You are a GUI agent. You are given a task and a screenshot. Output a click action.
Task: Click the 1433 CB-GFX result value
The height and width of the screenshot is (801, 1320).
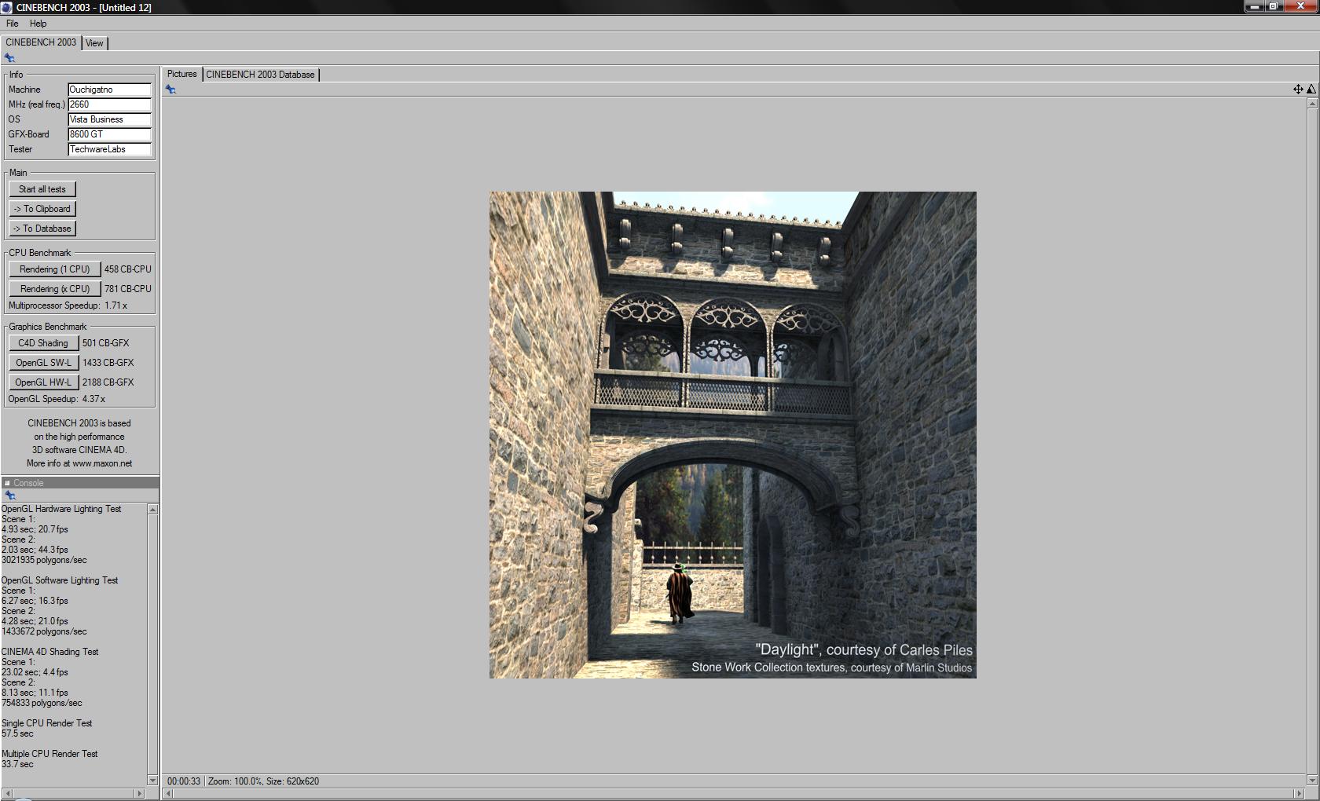pos(108,363)
